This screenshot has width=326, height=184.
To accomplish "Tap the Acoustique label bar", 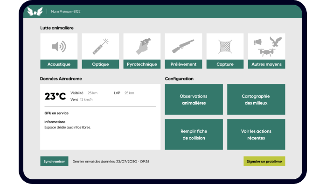I will point(59,64).
